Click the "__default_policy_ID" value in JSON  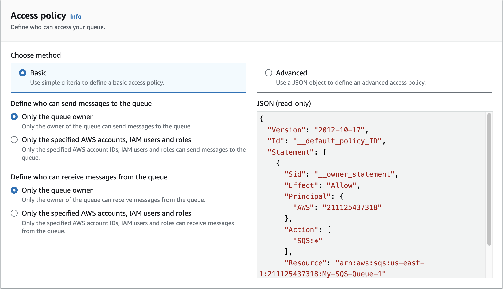[338, 141]
